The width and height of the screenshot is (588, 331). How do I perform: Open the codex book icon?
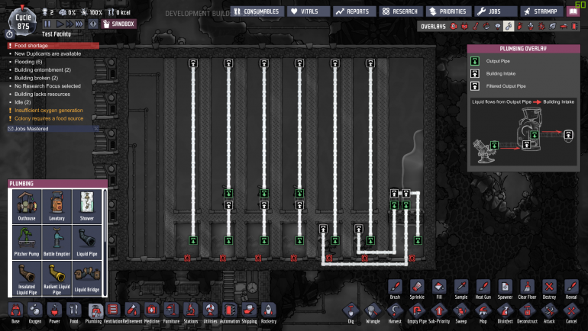pos(573,11)
